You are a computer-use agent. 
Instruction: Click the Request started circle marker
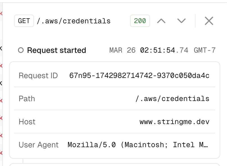[x=21, y=50]
